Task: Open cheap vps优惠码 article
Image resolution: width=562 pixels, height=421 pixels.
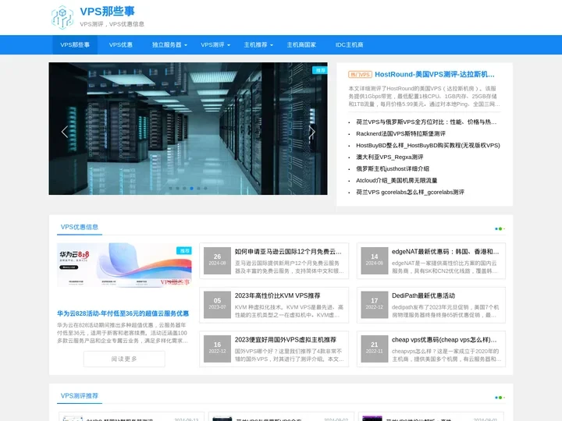Action: [x=444, y=340]
